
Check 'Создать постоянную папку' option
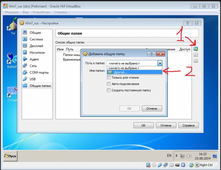(x=109, y=90)
